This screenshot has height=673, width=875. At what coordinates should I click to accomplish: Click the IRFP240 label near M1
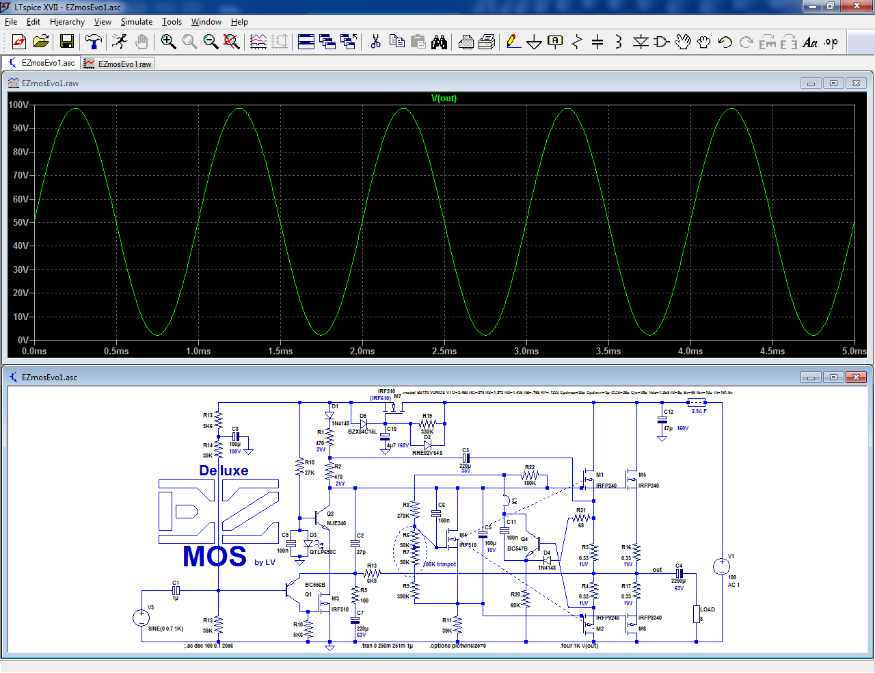(606, 486)
